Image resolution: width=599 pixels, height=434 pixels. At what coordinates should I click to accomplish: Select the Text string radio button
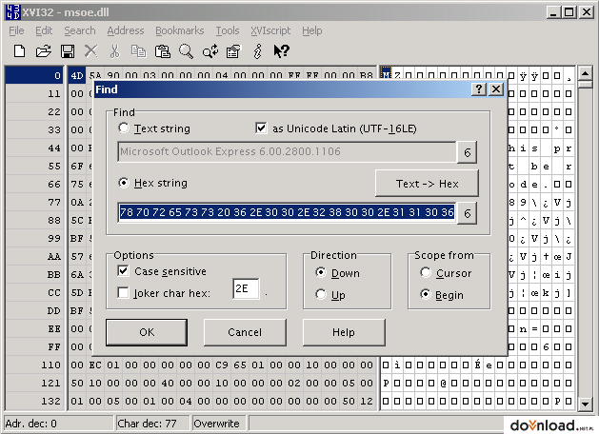click(x=124, y=128)
